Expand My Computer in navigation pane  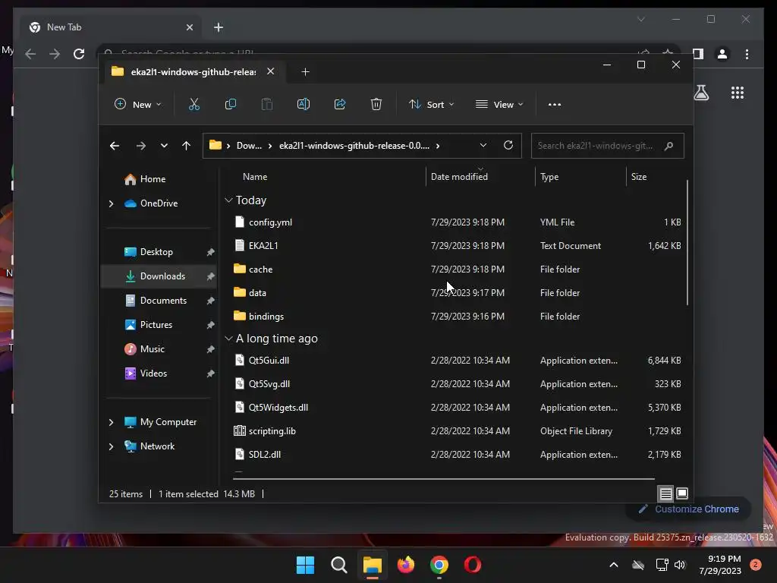(x=111, y=422)
